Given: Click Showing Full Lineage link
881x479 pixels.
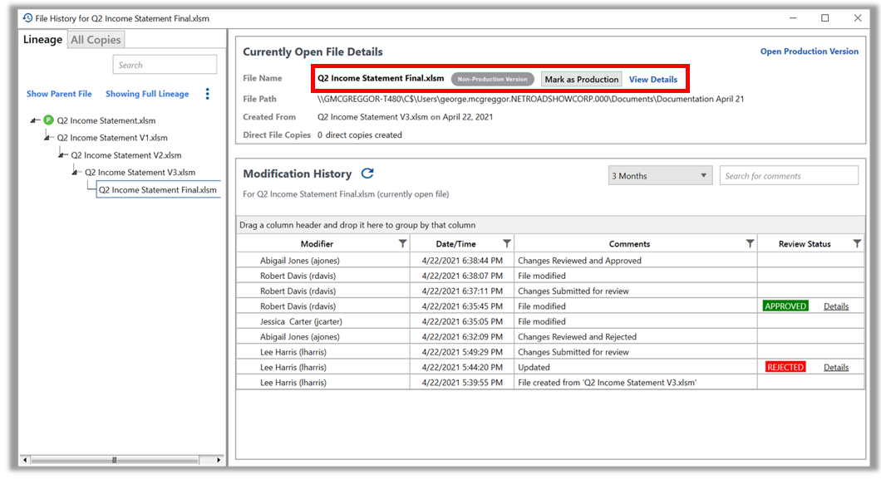Looking at the screenshot, I should 147,94.
